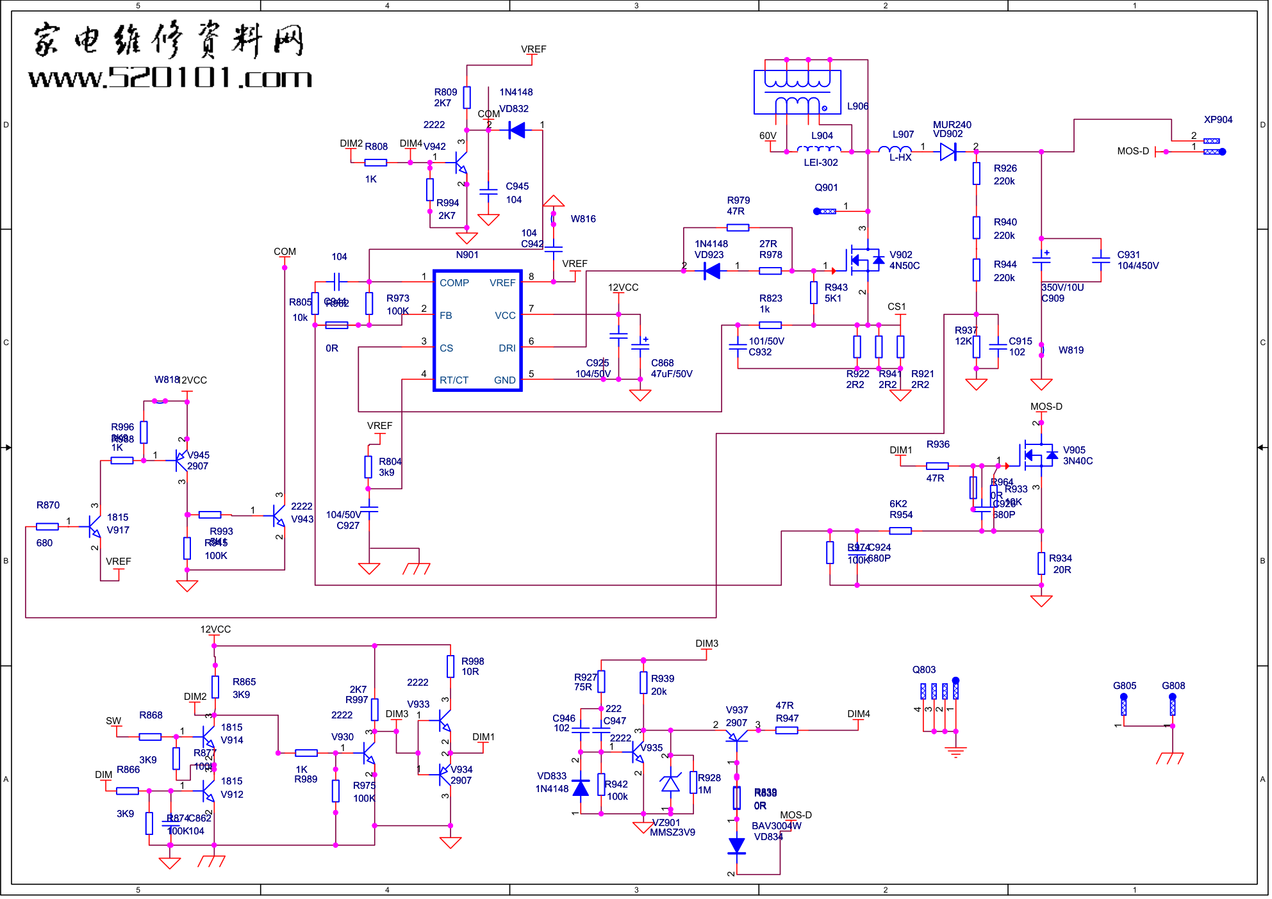Screen dimensions: 1272x899
Task: Select the VD902 MUR240 diode symbol
Action: (948, 152)
